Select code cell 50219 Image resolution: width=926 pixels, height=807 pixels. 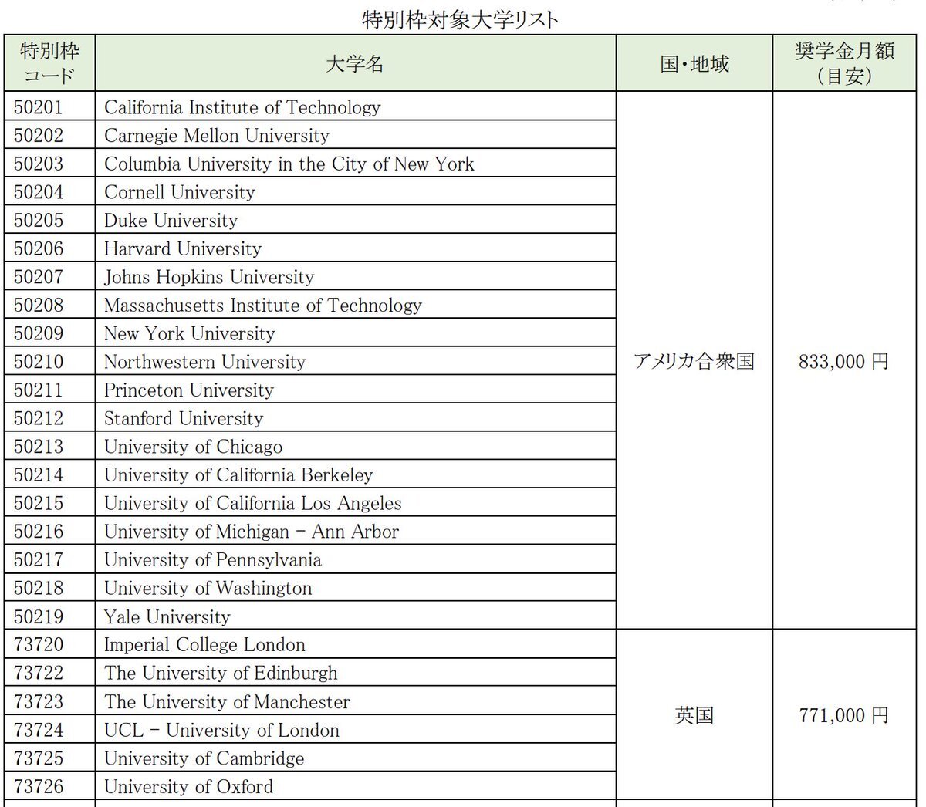[x=49, y=616]
